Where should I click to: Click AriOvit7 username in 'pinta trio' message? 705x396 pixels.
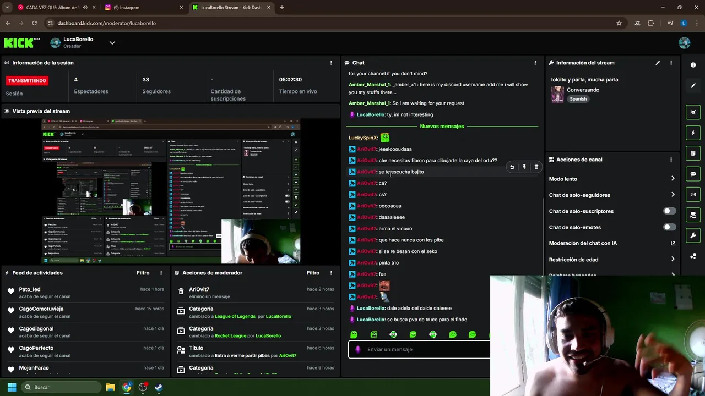366,263
